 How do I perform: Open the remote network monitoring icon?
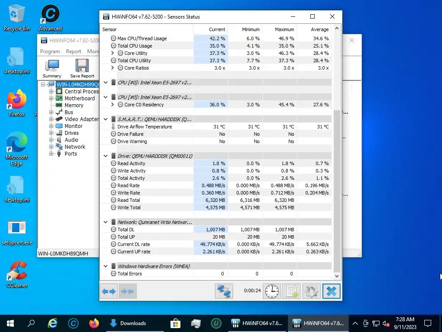tap(224, 291)
